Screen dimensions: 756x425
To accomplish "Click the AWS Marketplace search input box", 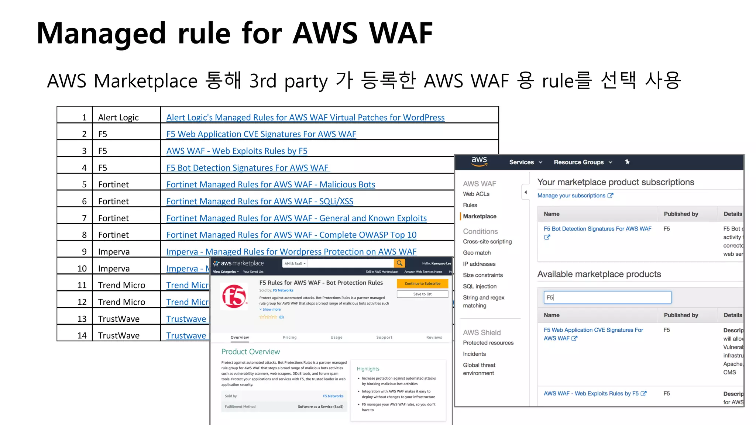I will 351,263.
